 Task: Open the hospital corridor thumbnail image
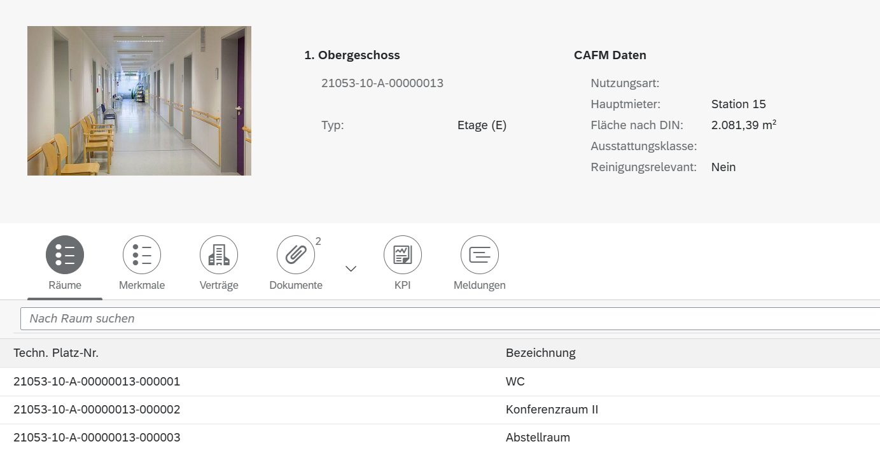pyautogui.click(x=139, y=101)
